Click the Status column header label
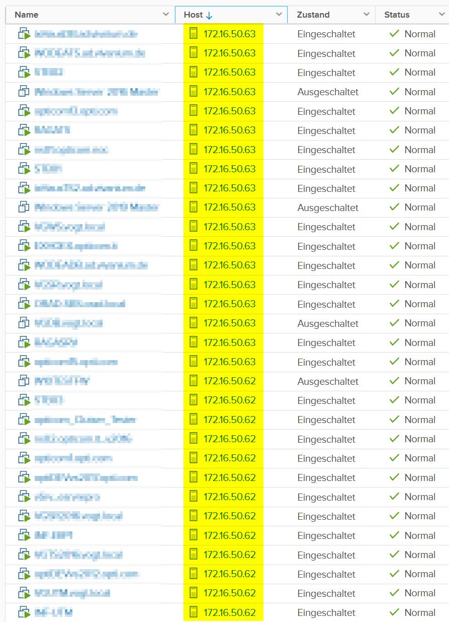This screenshot has height=622, width=449. click(x=397, y=15)
